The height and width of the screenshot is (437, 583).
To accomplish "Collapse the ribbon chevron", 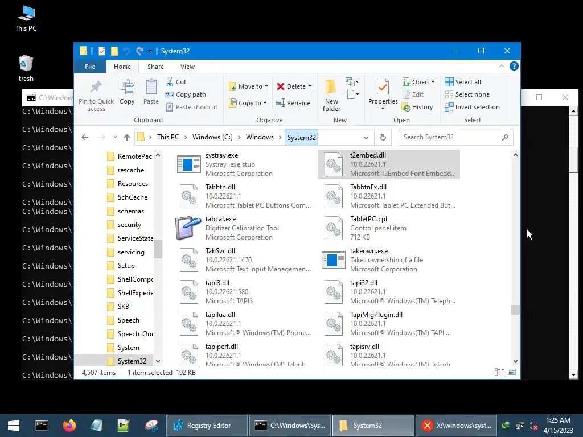I will (x=501, y=66).
